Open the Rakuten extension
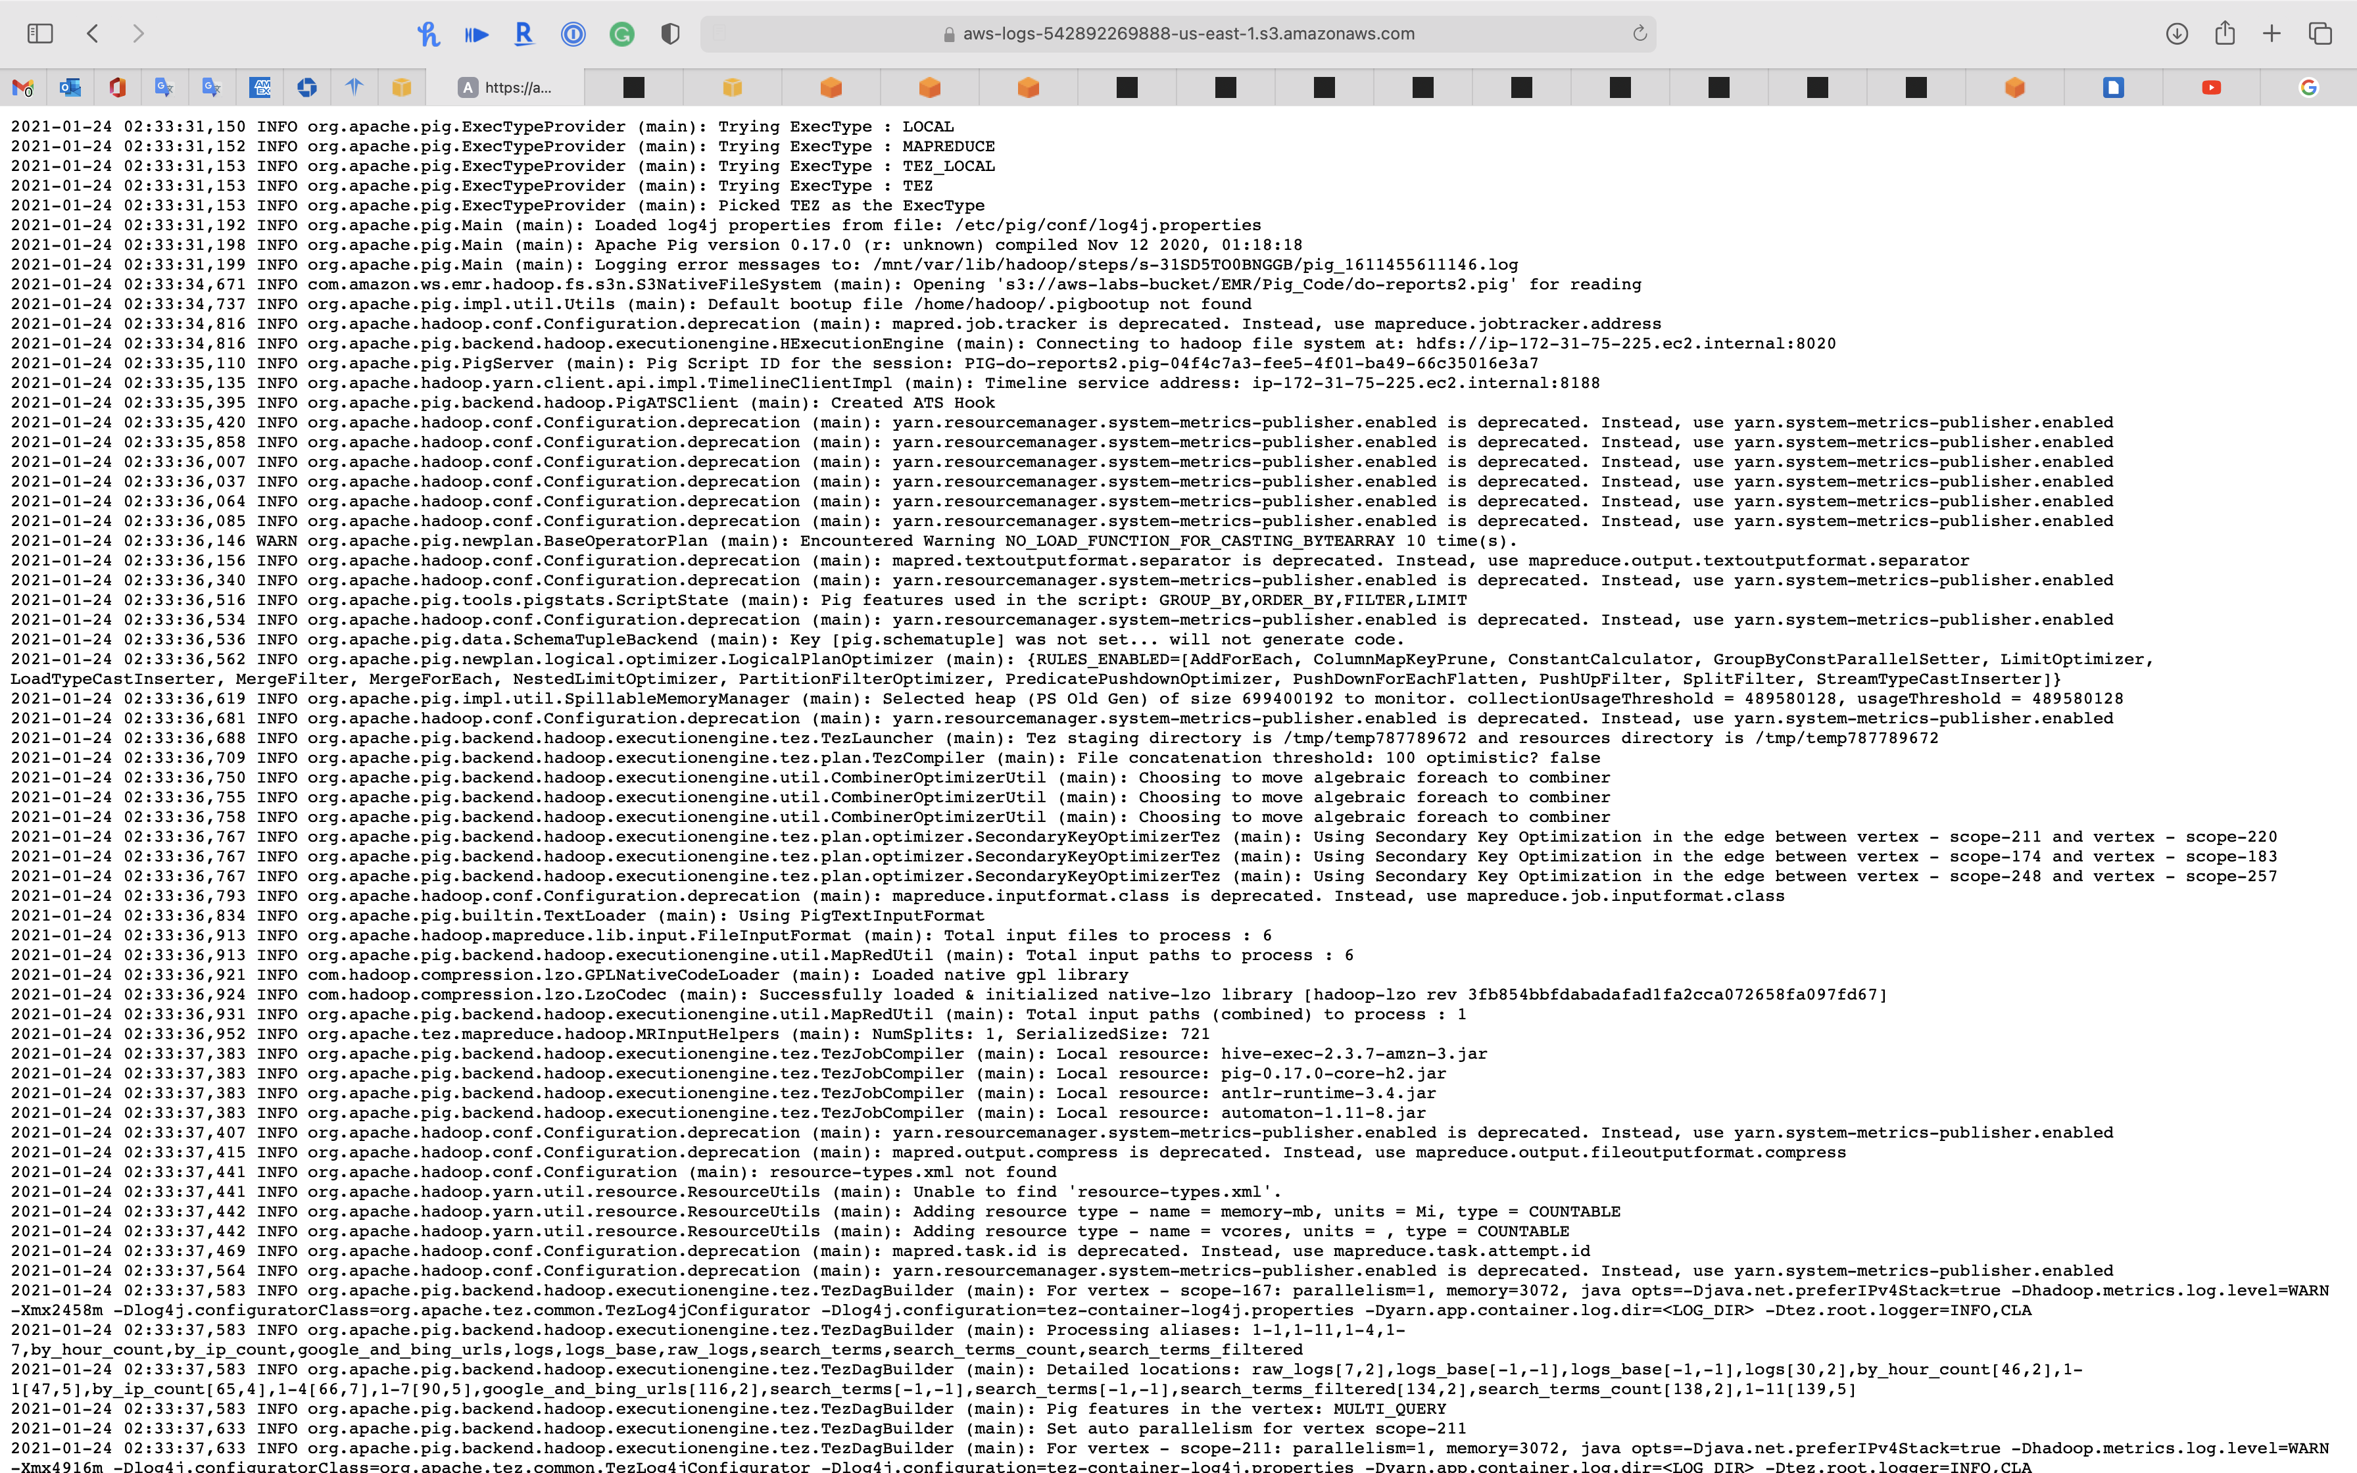Image resolution: width=2357 pixels, height=1473 pixels. [524, 34]
